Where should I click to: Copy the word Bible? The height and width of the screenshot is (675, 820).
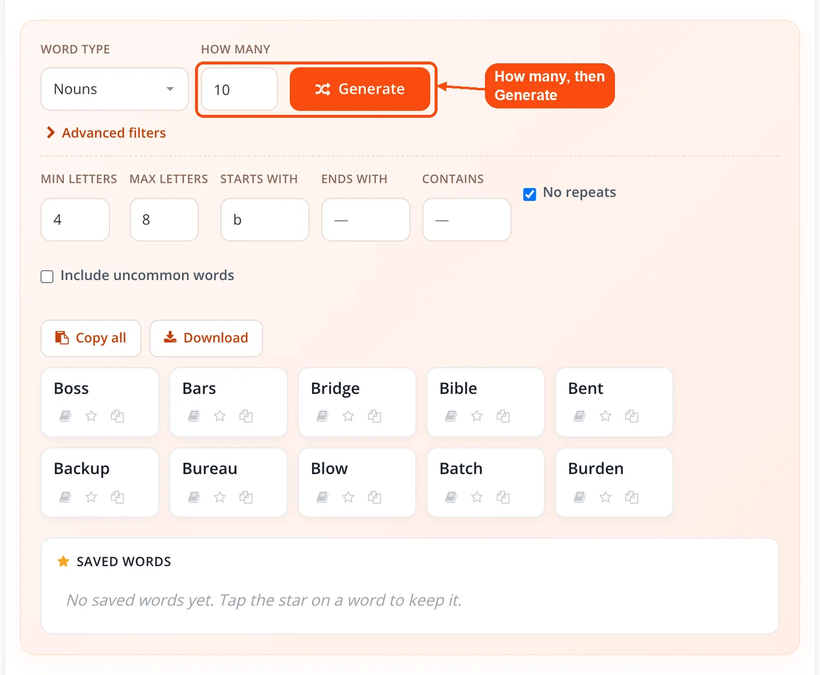coord(503,416)
